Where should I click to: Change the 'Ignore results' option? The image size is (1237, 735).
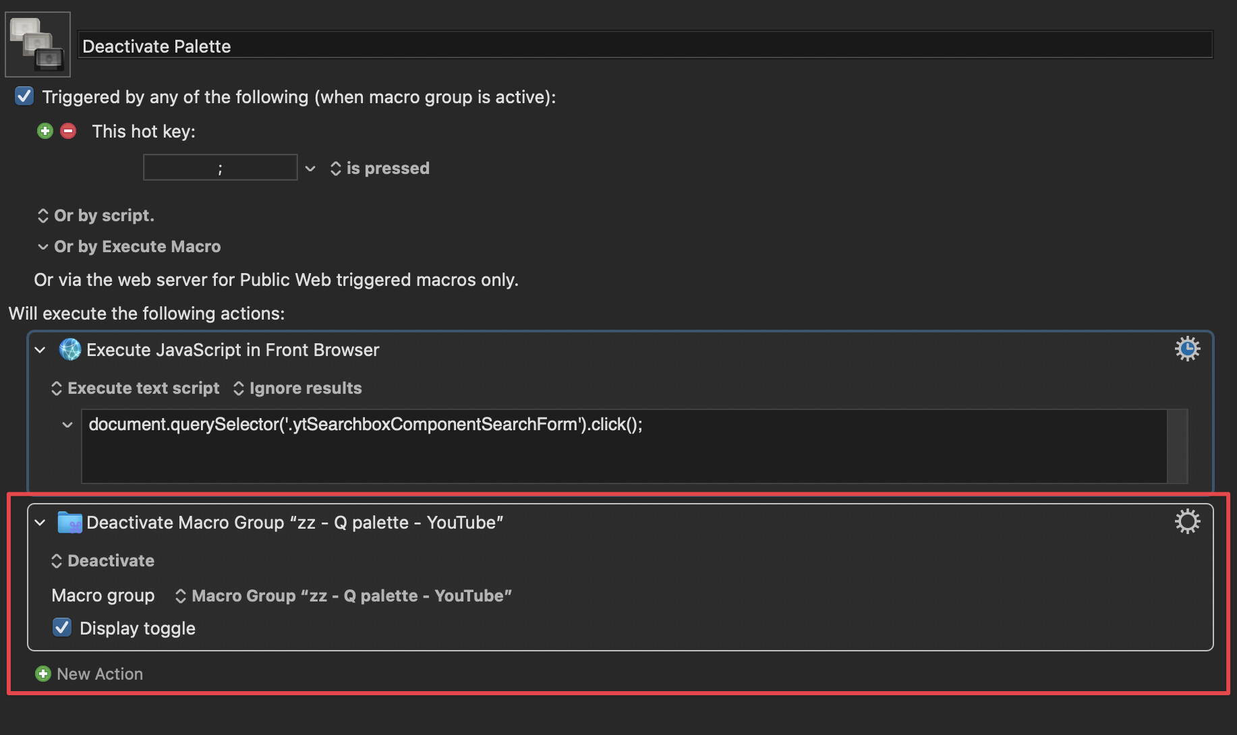(x=297, y=388)
